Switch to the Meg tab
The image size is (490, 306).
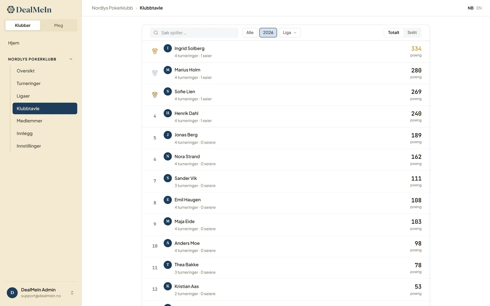[x=58, y=25]
